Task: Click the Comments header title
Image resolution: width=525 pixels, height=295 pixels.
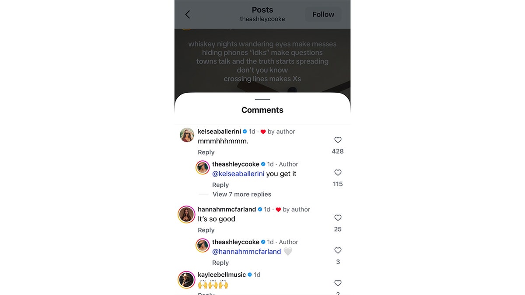Action: 262,110
